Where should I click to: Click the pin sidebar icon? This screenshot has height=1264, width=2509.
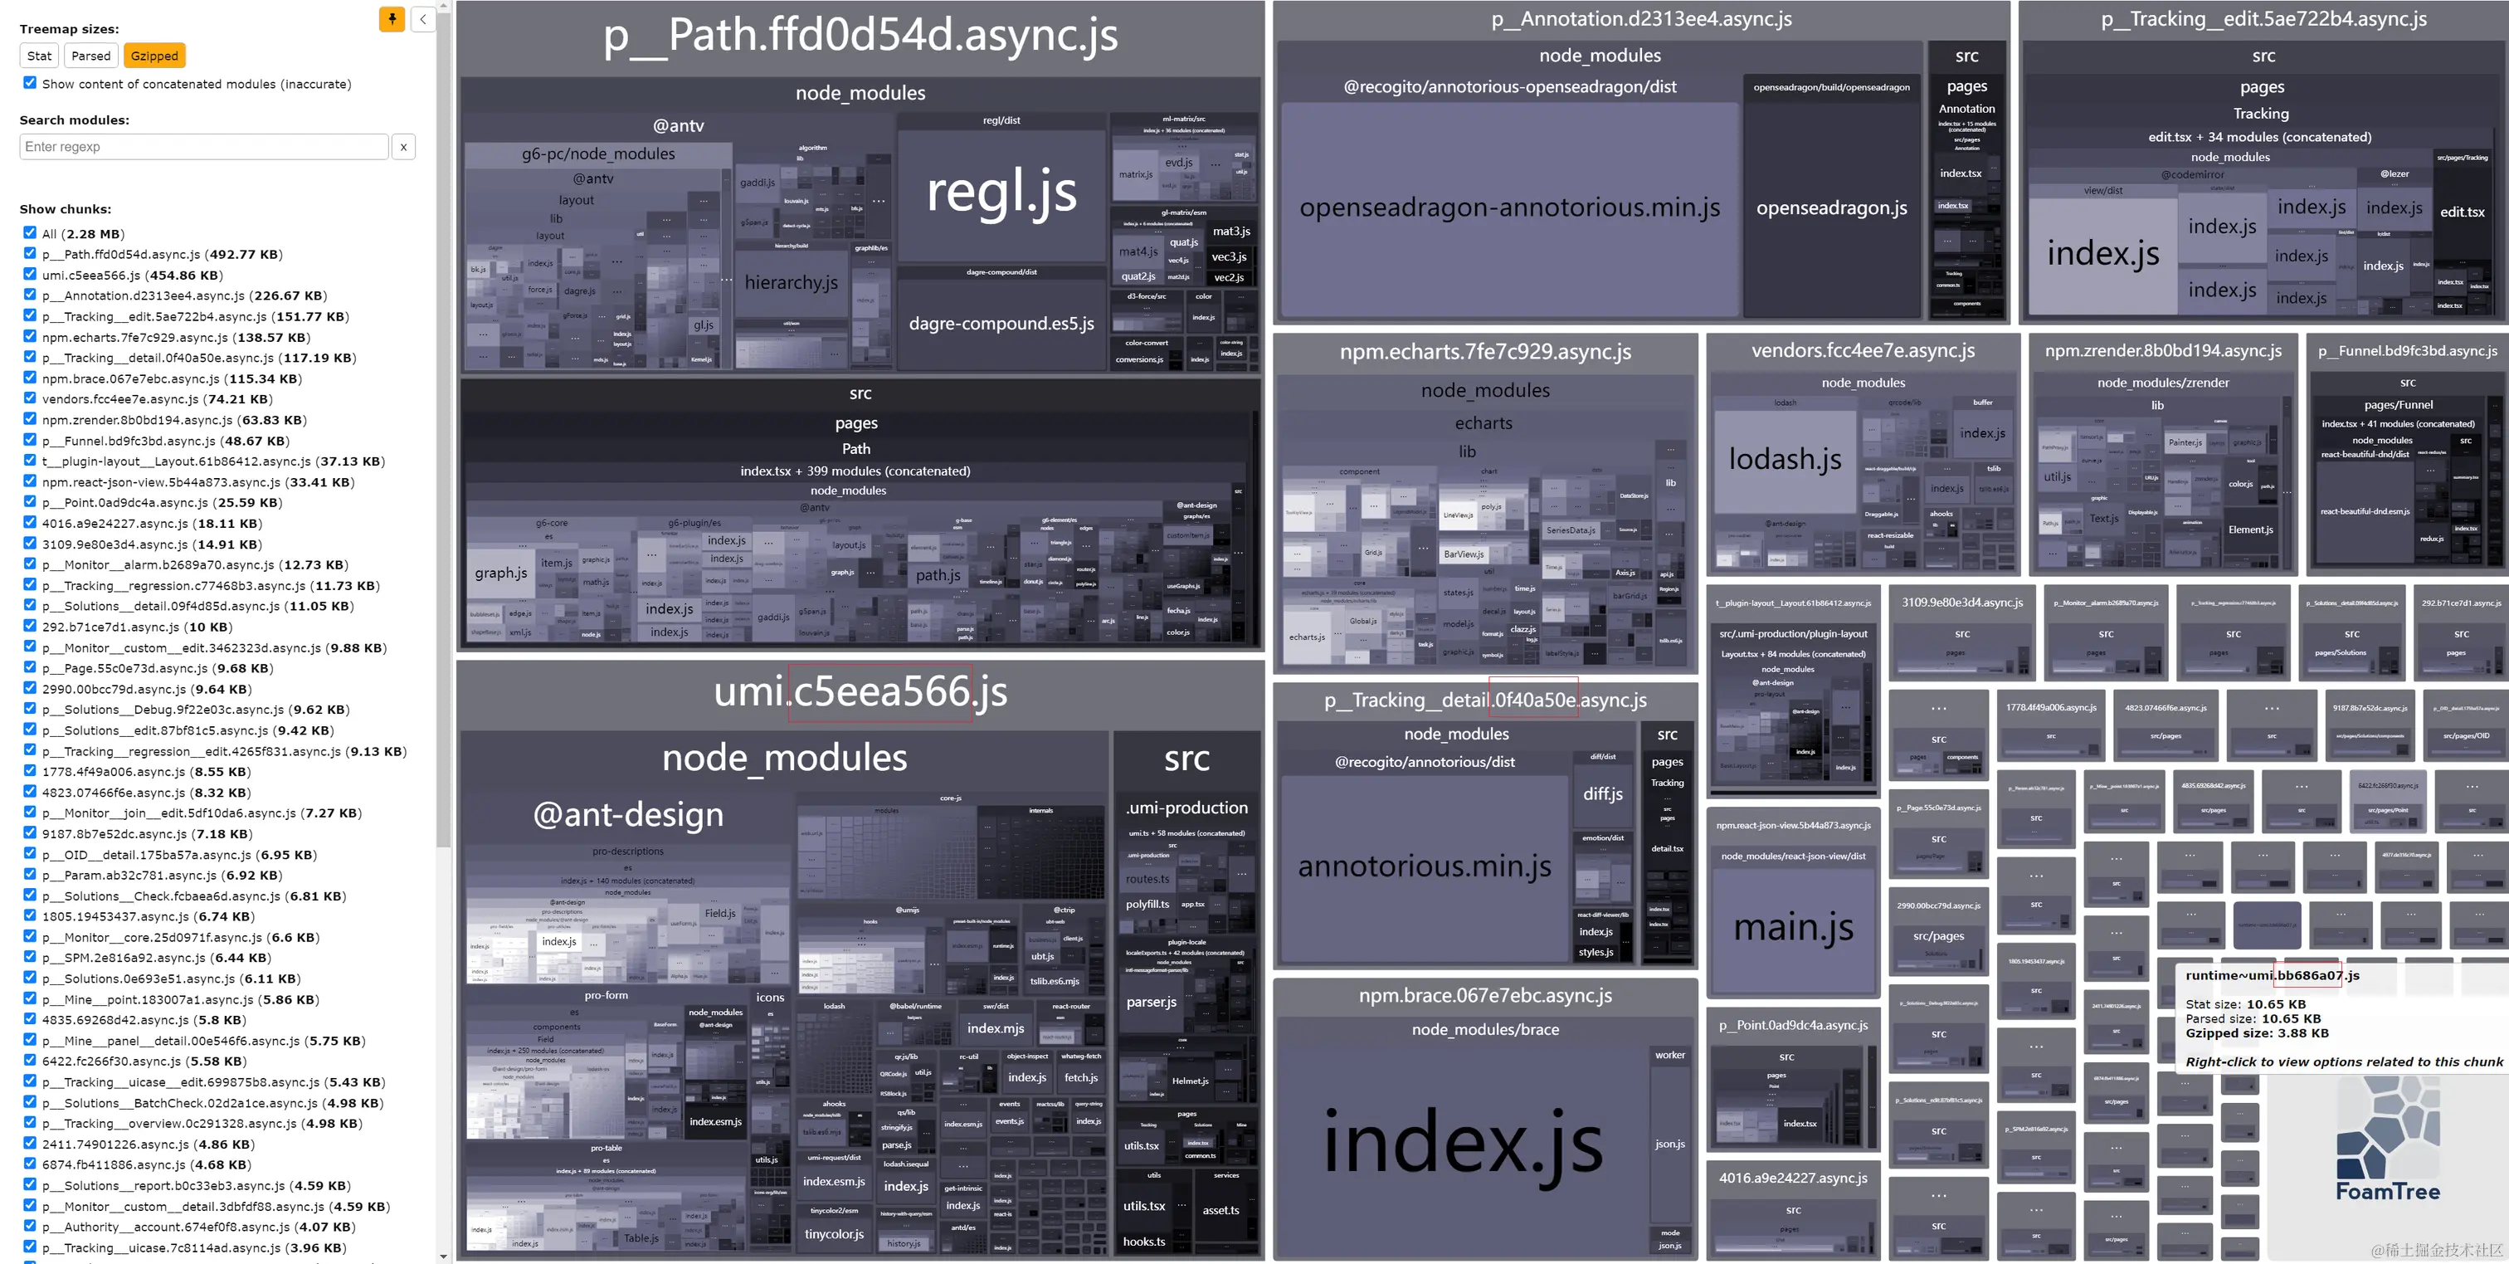[392, 18]
